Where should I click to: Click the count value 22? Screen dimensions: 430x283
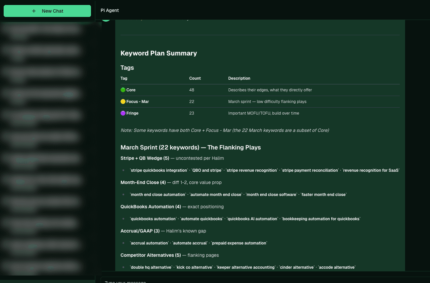click(192, 102)
